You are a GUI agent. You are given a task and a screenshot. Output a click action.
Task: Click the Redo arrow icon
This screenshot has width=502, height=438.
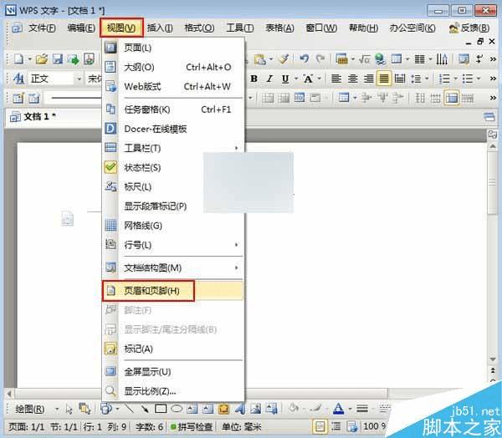click(320, 59)
